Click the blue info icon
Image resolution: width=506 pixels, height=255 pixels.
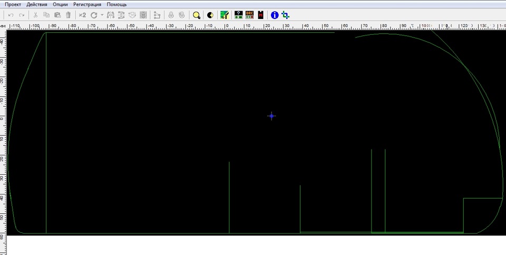tap(275, 15)
